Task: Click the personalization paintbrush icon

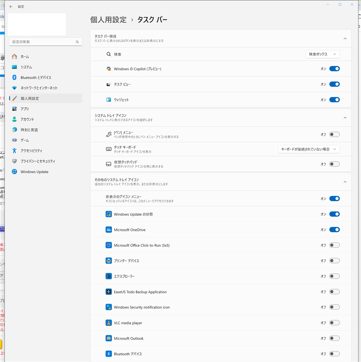Action: point(14,98)
